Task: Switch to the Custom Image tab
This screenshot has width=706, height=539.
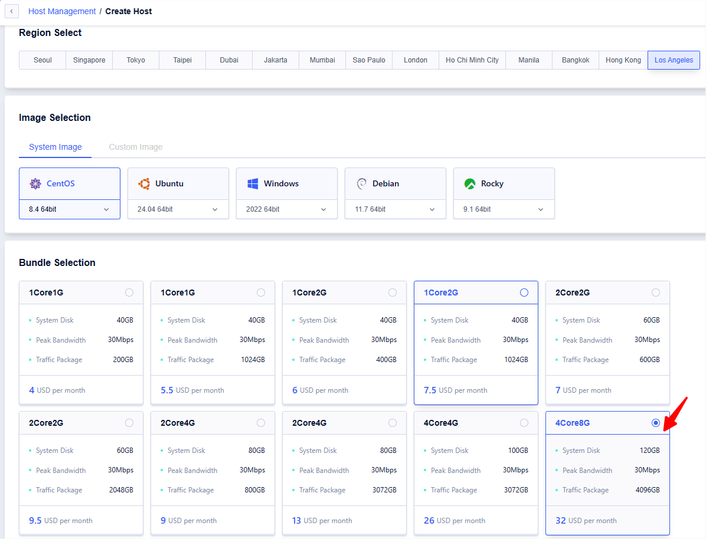Action: [136, 147]
